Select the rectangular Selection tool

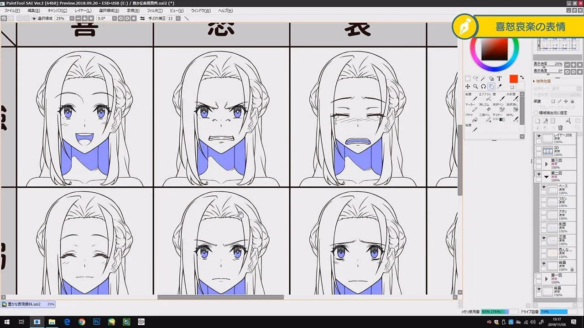[468, 79]
